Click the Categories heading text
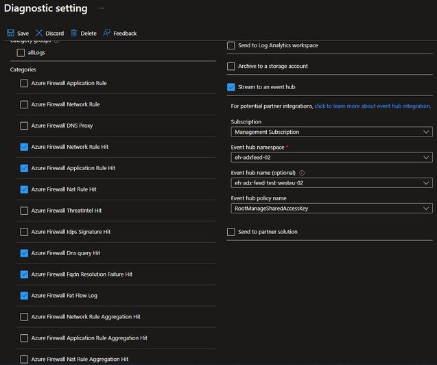The width and height of the screenshot is (437, 365). (23, 69)
